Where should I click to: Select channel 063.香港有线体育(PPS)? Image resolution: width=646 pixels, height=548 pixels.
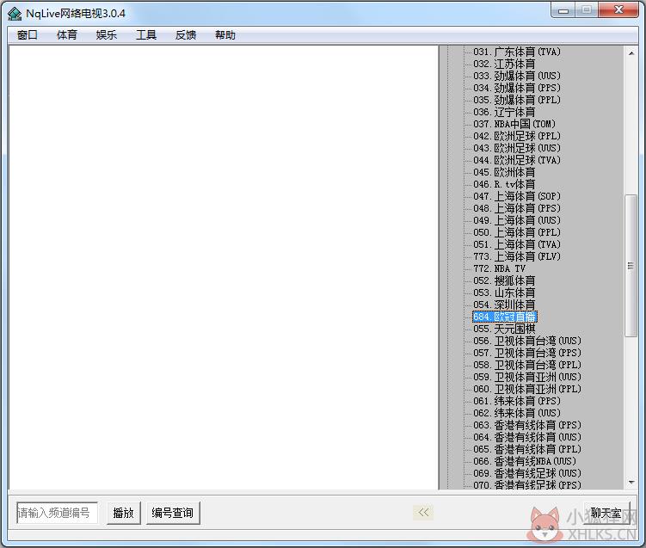pyautogui.click(x=527, y=425)
